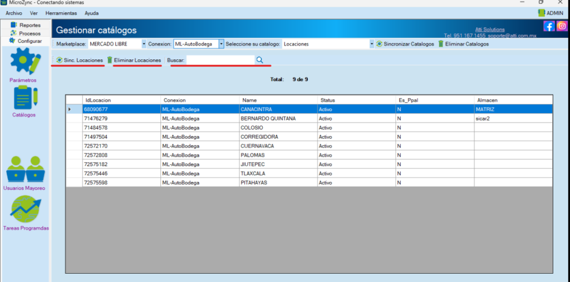Click the ADMIN user icon
570x282 pixels.
click(x=542, y=13)
